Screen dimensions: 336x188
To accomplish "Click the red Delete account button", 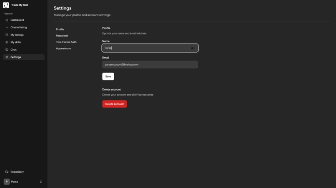I will pyautogui.click(x=114, y=104).
